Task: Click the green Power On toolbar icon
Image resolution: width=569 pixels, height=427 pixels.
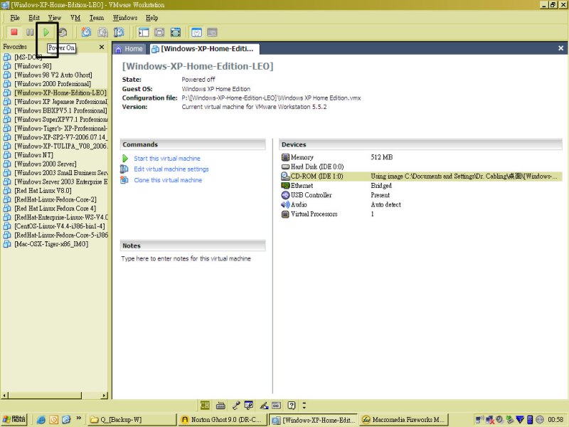Action: point(46,32)
